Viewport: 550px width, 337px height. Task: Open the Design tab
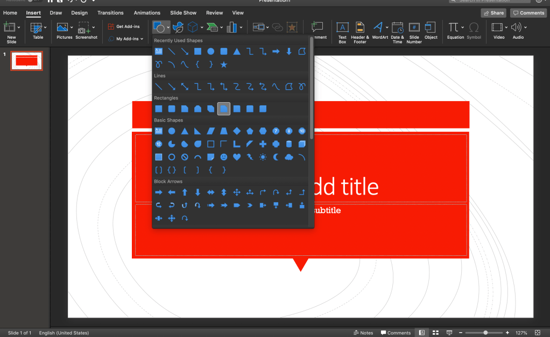[x=79, y=13]
